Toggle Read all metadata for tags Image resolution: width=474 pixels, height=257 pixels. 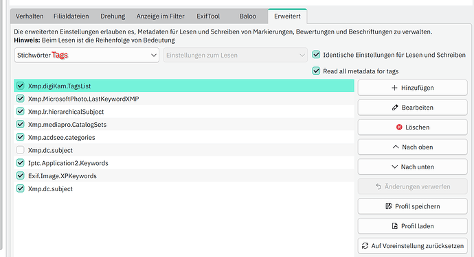coord(316,71)
